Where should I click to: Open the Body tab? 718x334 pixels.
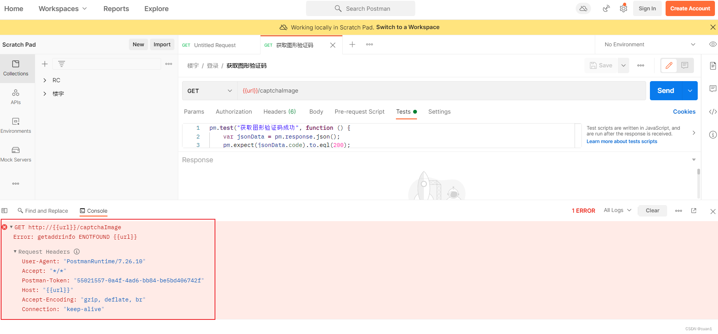(316, 112)
